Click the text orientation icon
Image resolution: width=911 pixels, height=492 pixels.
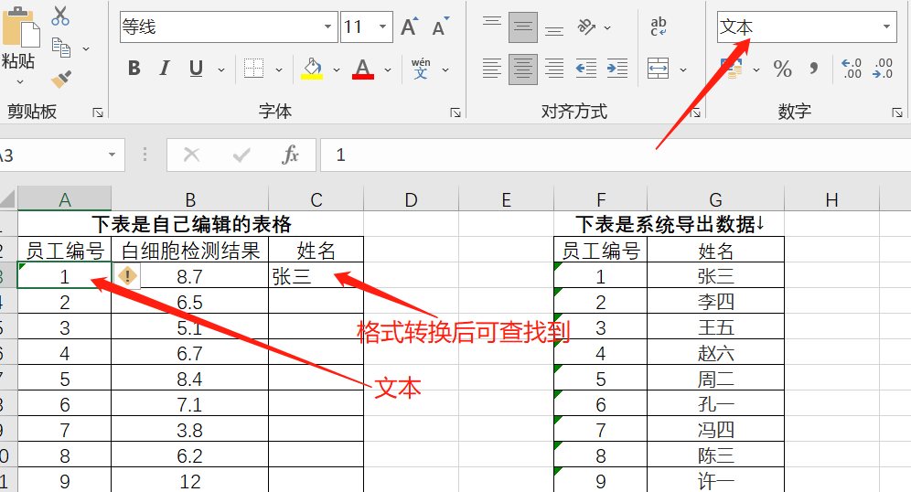coord(586,27)
